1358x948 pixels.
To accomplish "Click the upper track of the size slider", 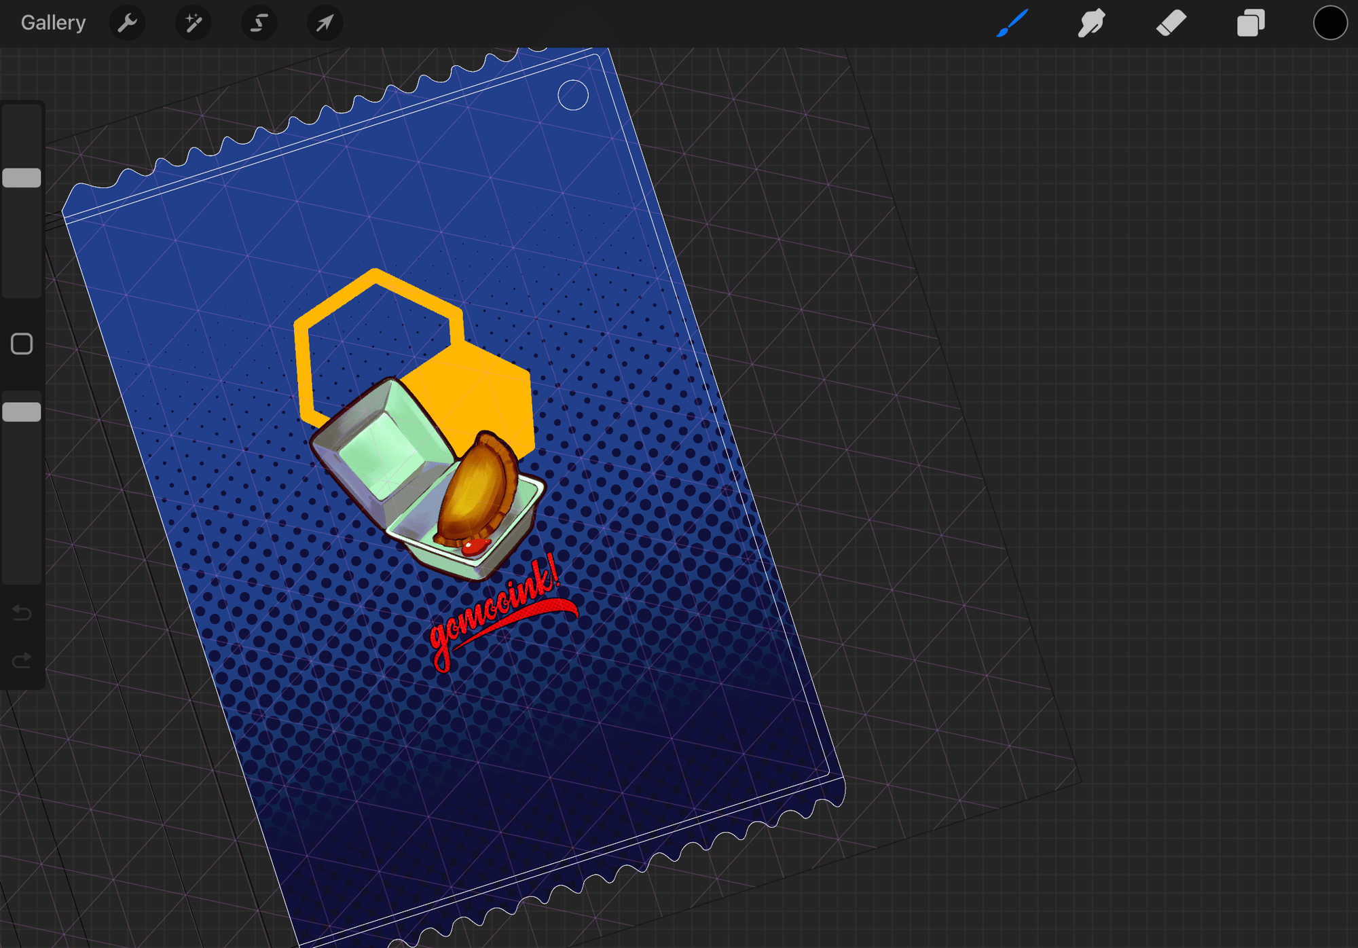I will (x=22, y=136).
